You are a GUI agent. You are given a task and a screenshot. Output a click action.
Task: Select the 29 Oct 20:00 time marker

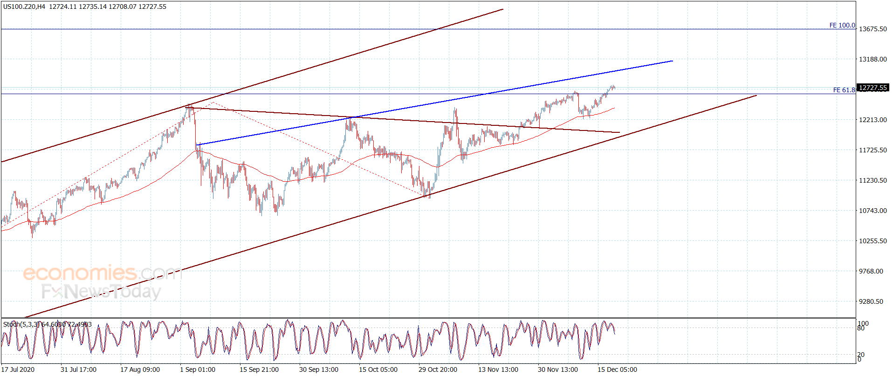[x=438, y=369]
